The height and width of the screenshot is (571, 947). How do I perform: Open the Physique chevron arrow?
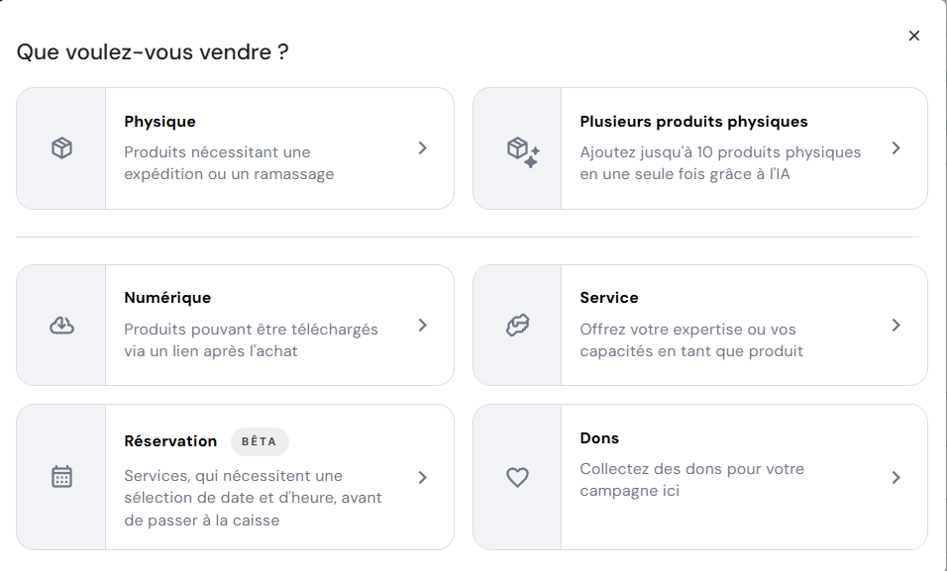tap(423, 147)
